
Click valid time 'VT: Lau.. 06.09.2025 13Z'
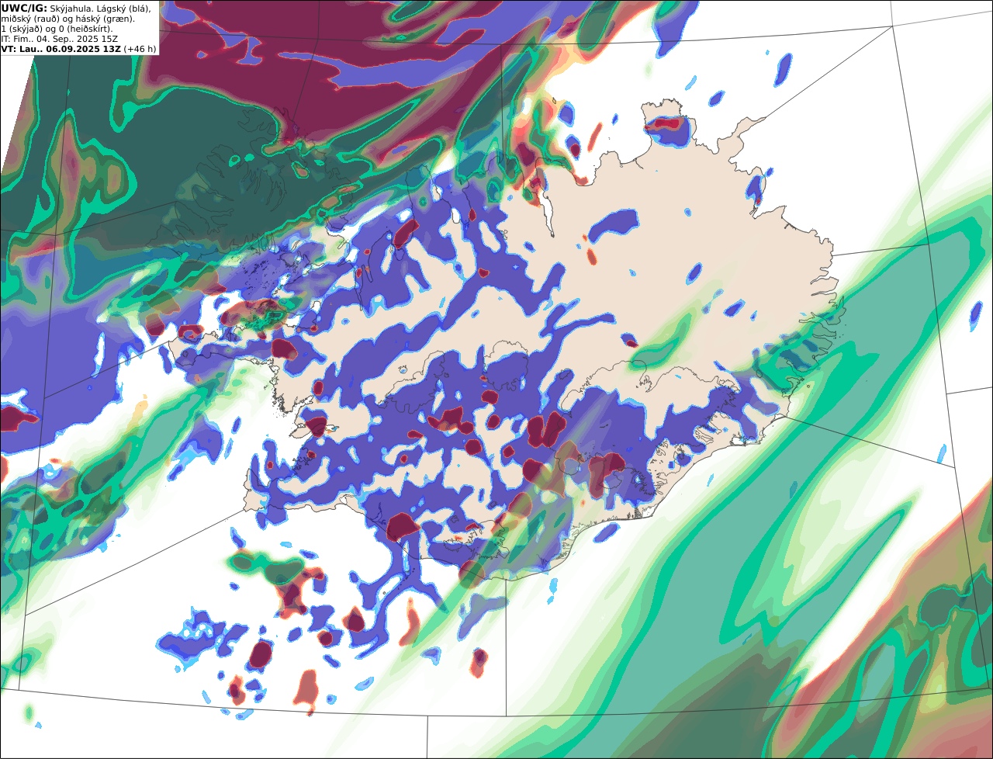point(61,49)
